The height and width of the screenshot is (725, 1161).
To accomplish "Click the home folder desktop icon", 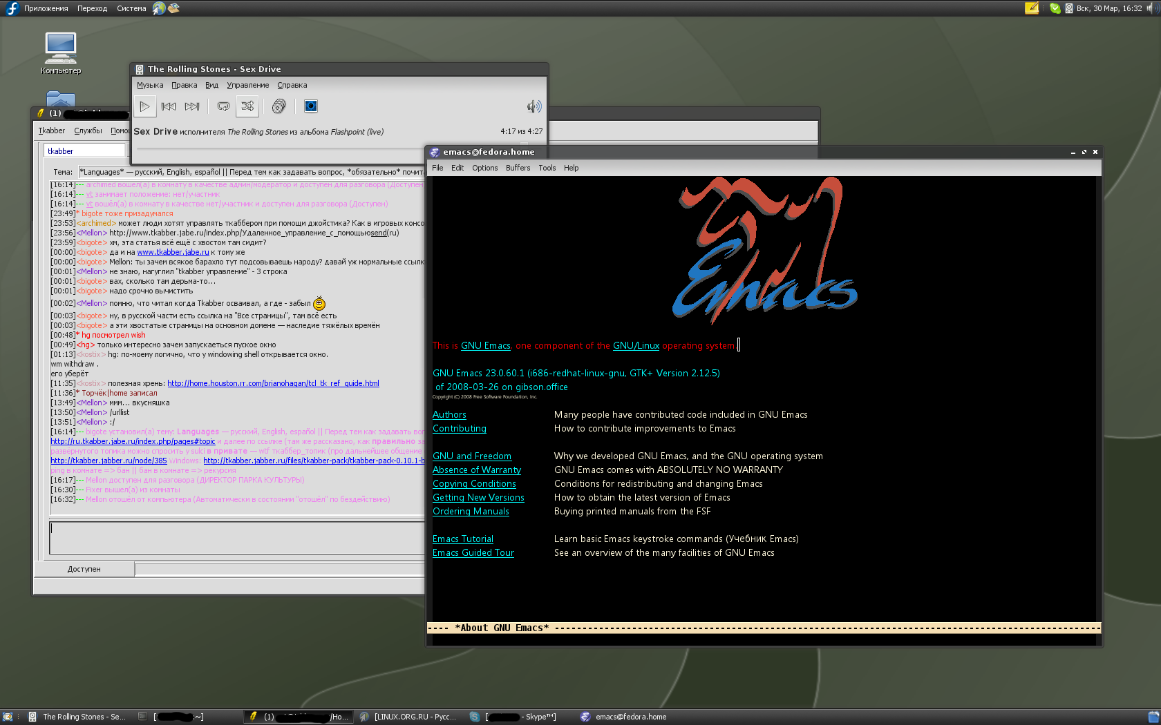I will [61, 99].
